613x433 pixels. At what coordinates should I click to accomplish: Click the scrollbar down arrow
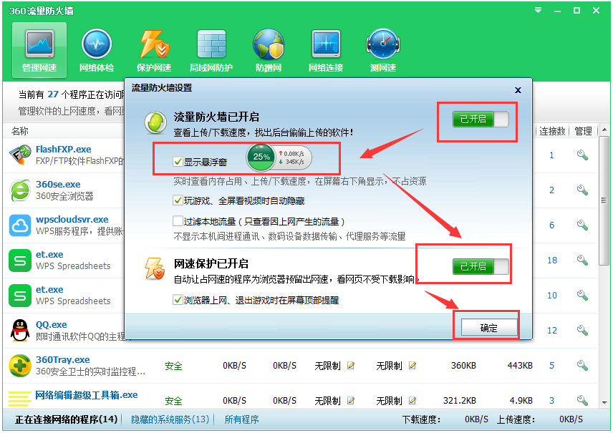[604, 402]
